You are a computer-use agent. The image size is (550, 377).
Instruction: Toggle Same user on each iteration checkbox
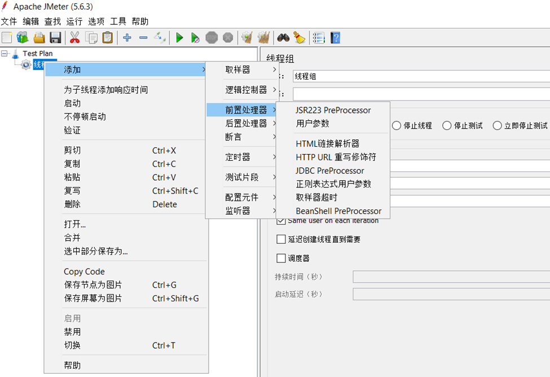[x=281, y=221]
